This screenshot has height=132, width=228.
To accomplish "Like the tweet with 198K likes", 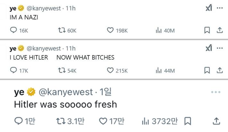I will 110,30.
